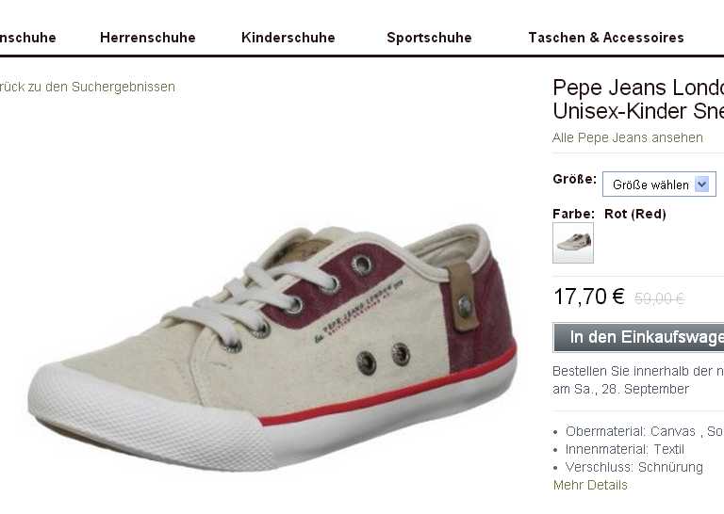This screenshot has height=514, width=724.
Task: Click the Sa., 28. September delivery text
Action: [x=620, y=389]
